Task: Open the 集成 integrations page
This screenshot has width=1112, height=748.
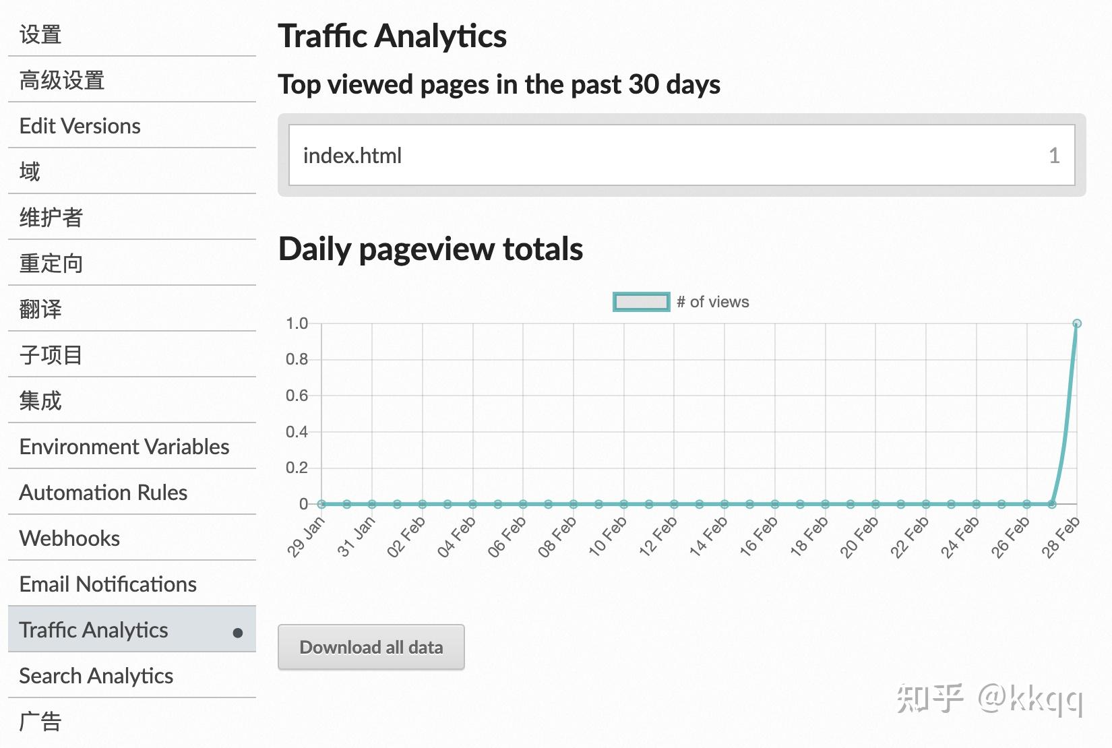Action: [x=40, y=401]
